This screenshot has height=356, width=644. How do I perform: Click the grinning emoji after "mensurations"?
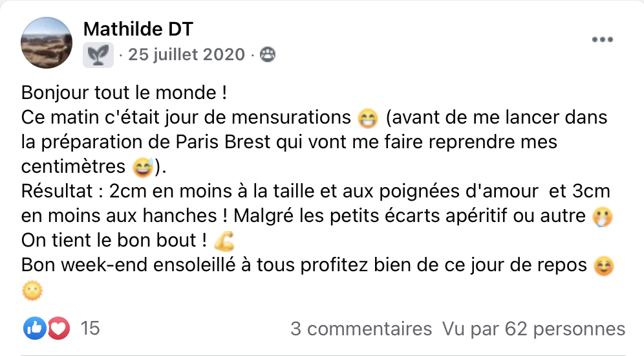click(x=367, y=118)
